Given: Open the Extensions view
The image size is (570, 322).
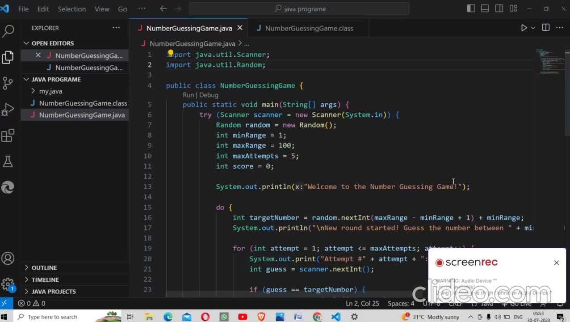Looking at the screenshot, I should click(x=8, y=136).
